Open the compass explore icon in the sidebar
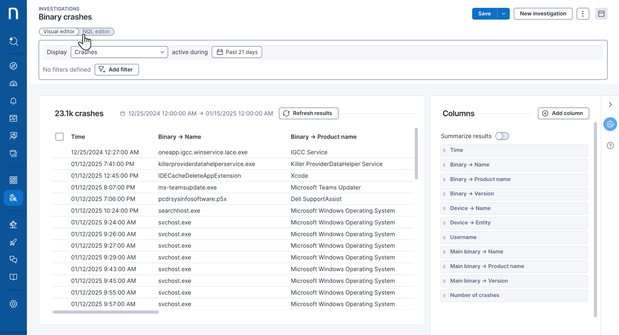The width and height of the screenshot is (619, 335). coord(13,66)
